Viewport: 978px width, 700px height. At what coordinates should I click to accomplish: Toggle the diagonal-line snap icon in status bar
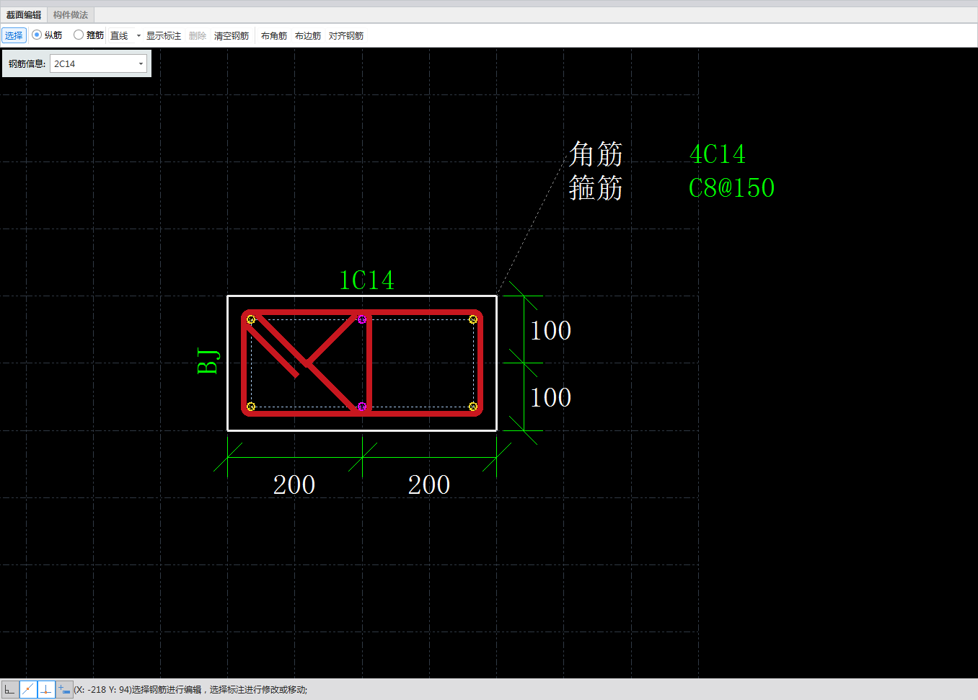tap(27, 690)
